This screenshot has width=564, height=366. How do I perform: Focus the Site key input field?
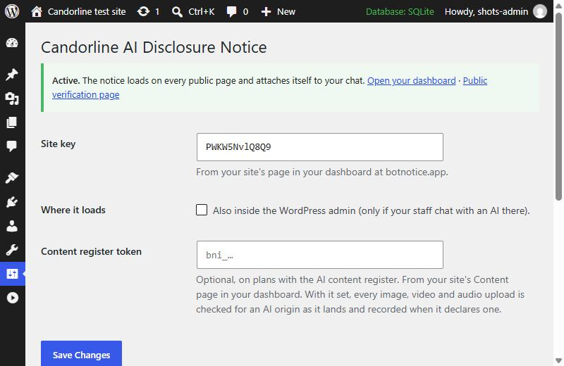(x=320, y=147)
